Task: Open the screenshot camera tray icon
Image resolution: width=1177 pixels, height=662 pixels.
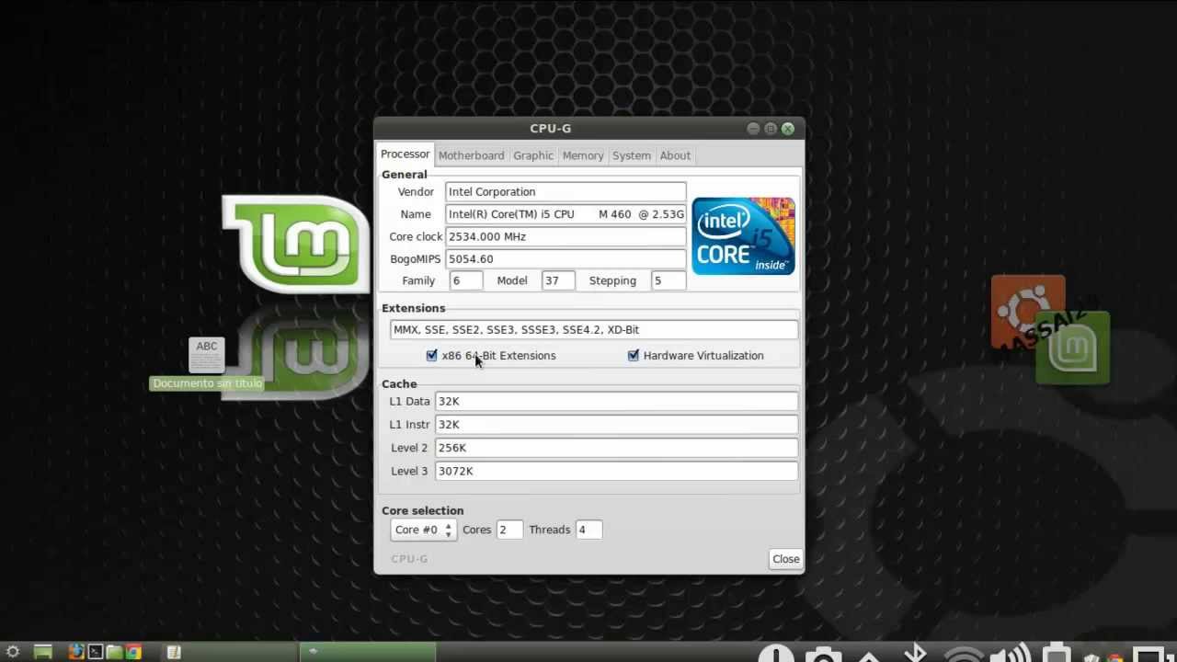Action: (x=823, y=654)
